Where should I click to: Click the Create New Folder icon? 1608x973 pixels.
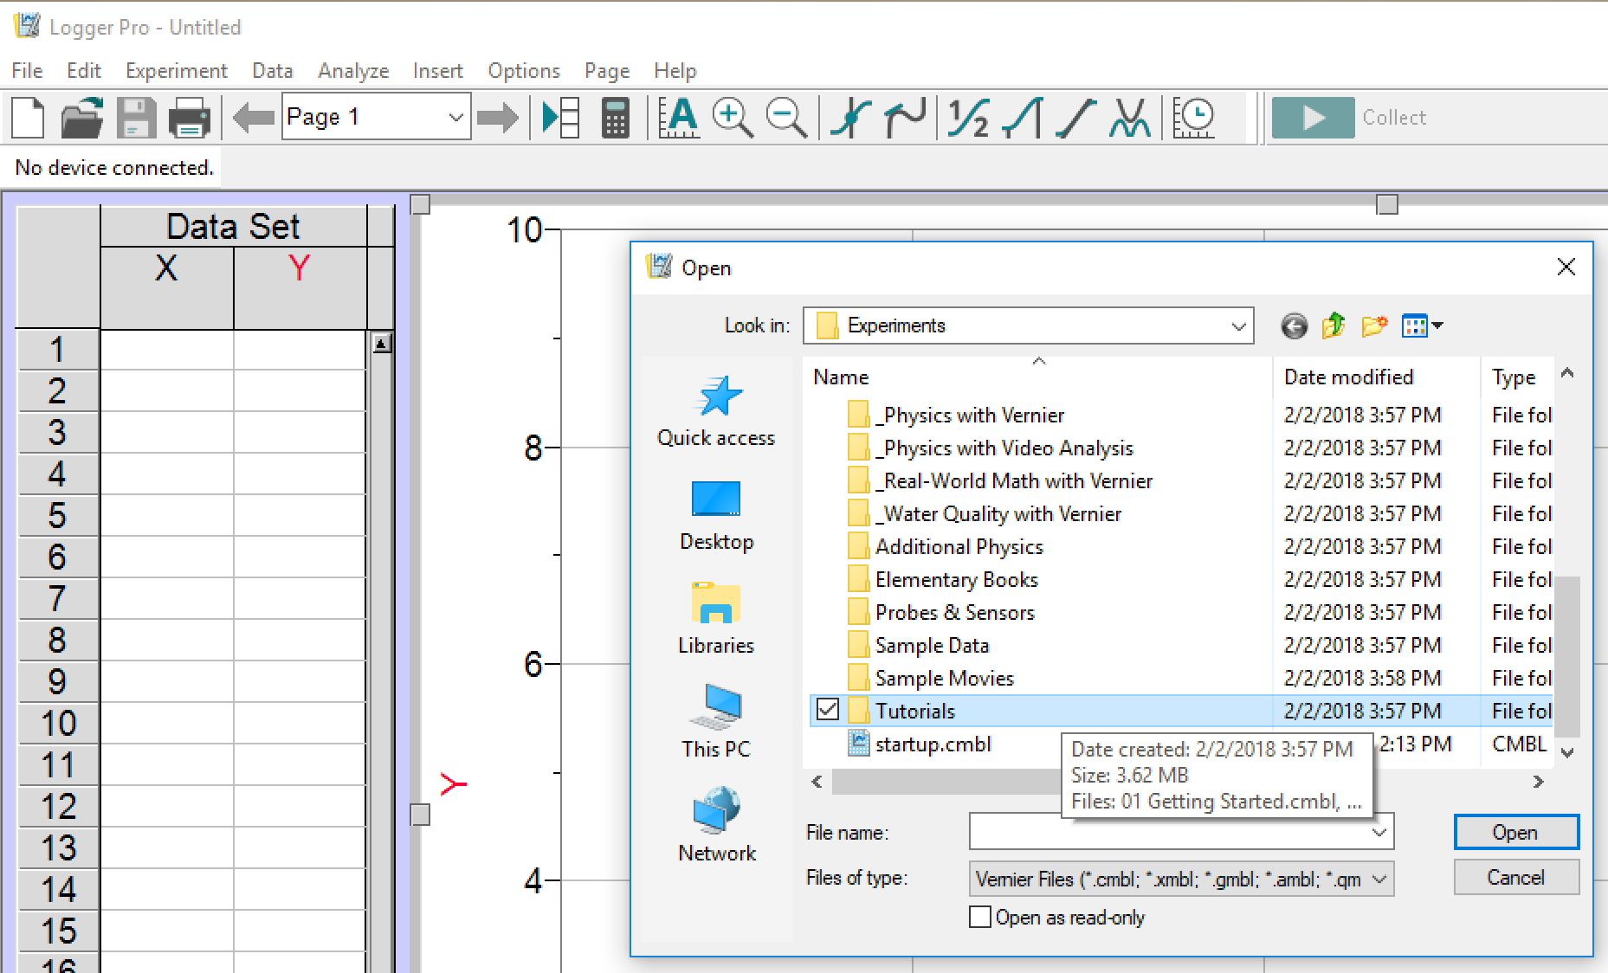pyautogui.click(x=1374, y=326)
